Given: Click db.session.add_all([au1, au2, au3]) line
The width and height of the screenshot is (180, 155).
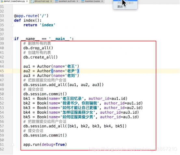Looking at the screenshot, I should pyautogui.click(x=63, y=85).
